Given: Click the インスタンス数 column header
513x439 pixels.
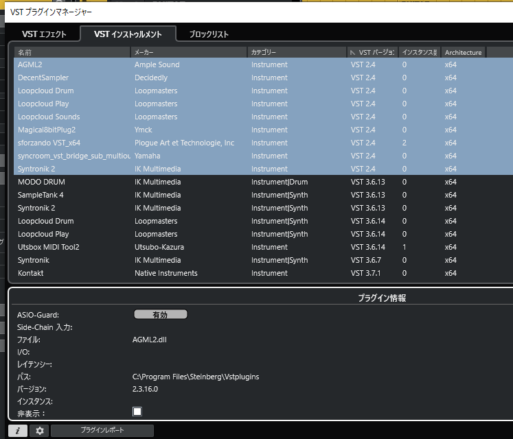Looking at the screenshot, I should pos(419,52).
